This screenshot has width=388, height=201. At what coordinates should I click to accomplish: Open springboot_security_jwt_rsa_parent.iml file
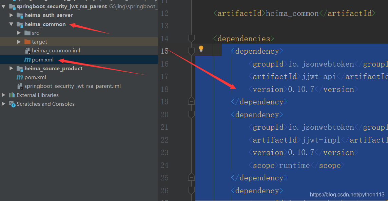(x=73, y=86)
